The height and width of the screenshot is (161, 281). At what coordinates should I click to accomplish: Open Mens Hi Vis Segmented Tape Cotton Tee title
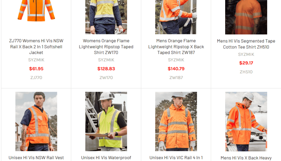pyautogui.click(x=246, y=44)
